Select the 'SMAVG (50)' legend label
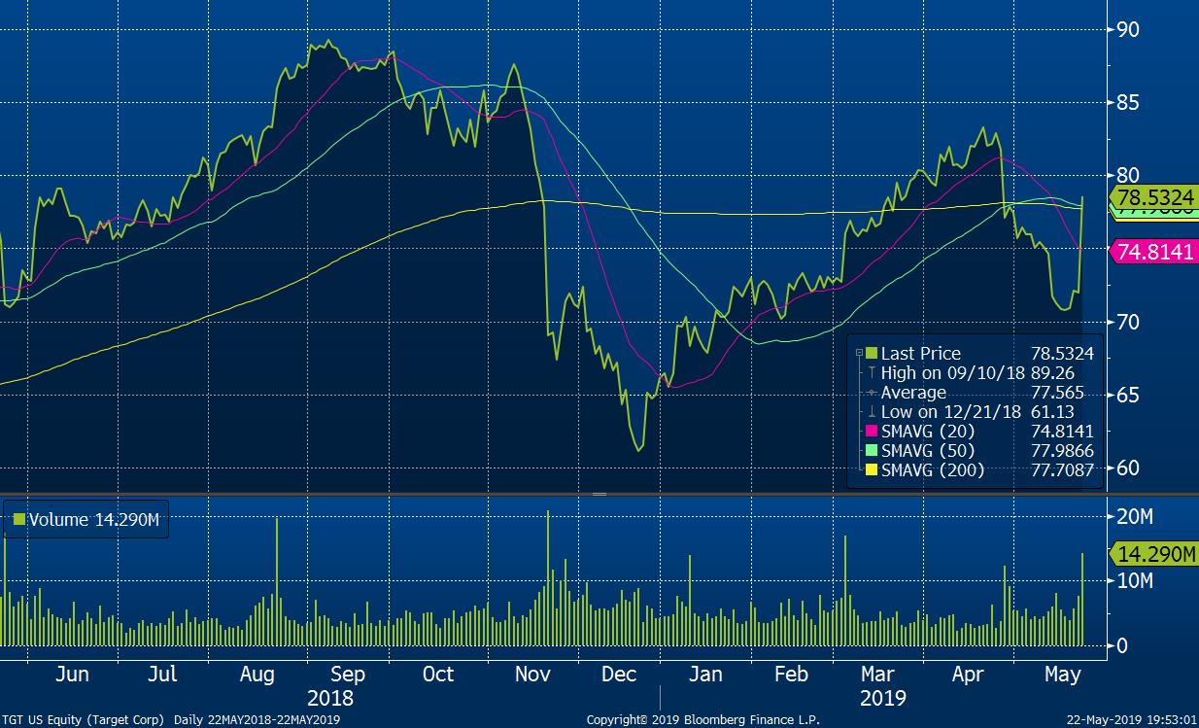 coord(927,451)
